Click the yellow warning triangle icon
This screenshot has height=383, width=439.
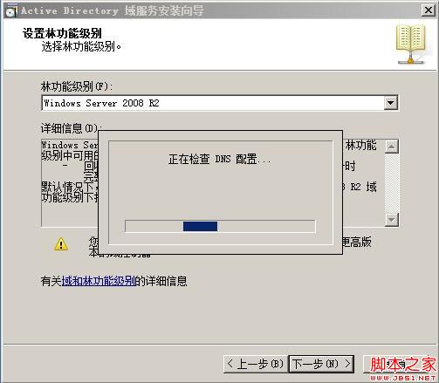61,244
